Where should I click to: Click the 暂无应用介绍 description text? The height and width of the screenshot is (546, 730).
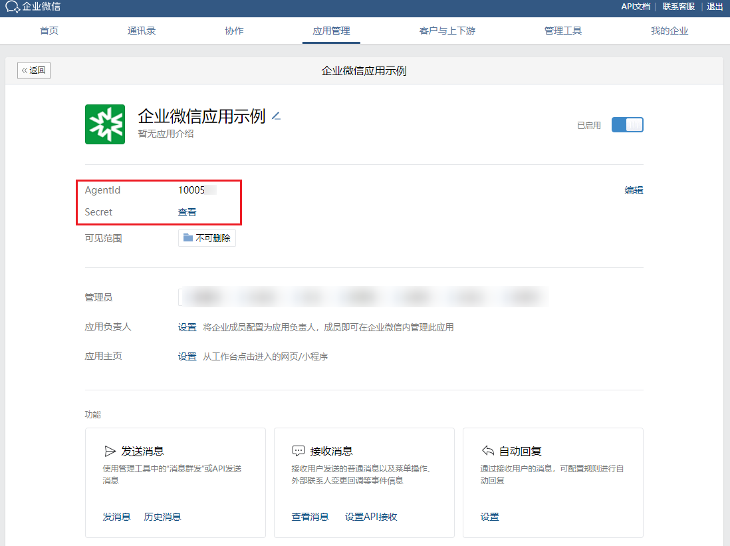click(166, 134)
